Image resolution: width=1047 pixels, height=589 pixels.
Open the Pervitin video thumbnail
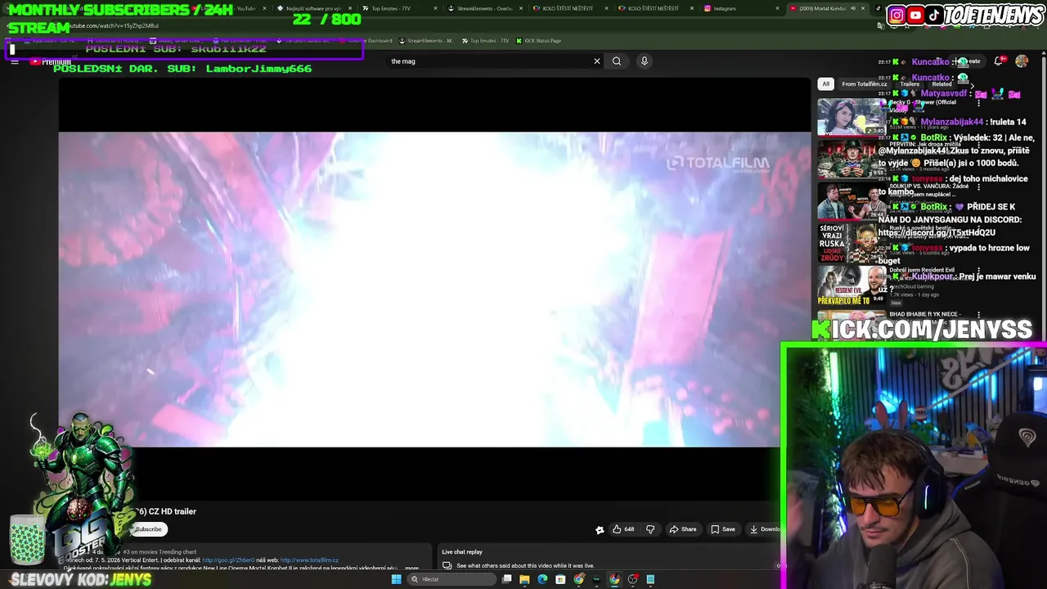coord(852,159)
